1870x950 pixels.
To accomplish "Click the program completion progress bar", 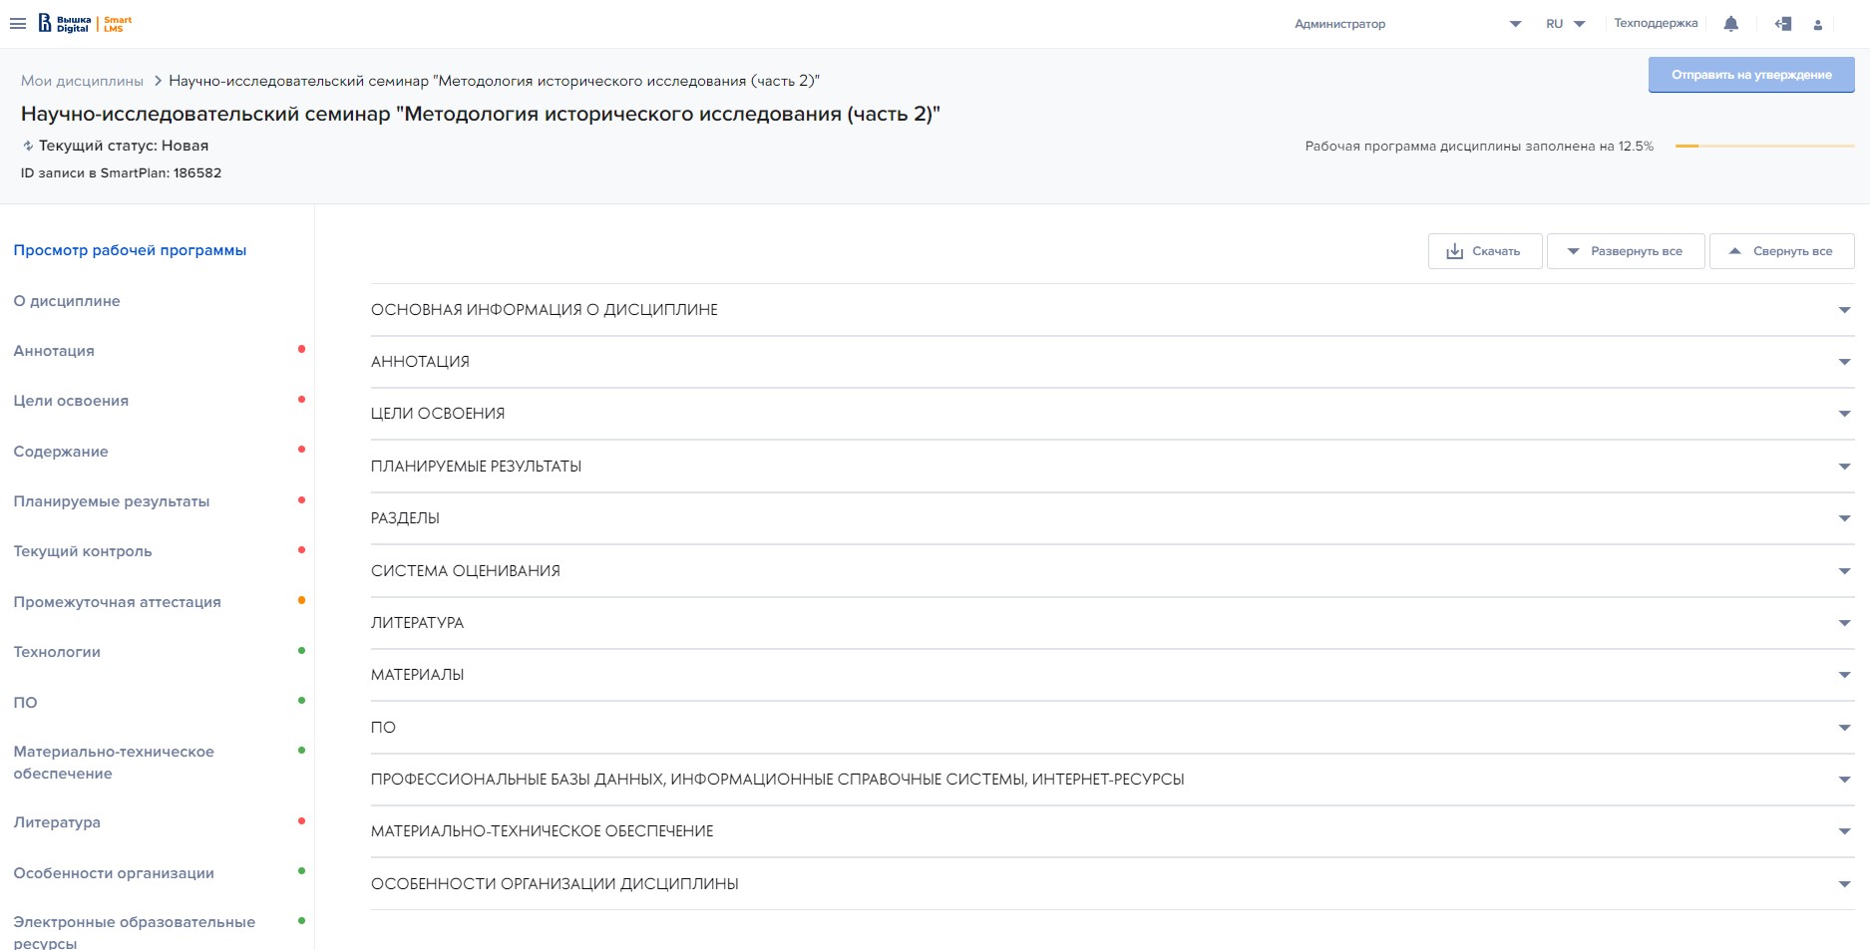I will click(x=1764, y=147).
